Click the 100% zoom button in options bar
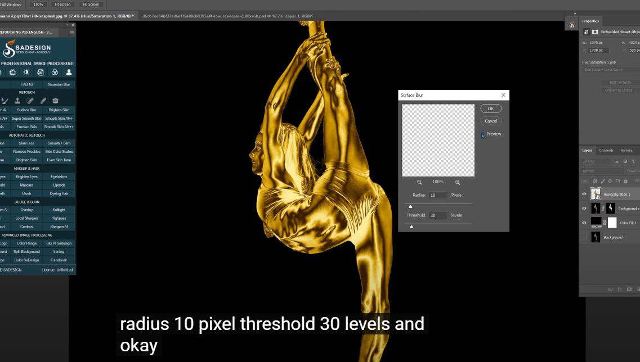This screenshot has width=640, height=362. point(38,4)
